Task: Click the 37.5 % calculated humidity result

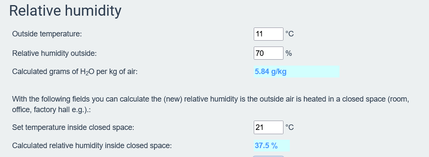Action: click(266, 146)
